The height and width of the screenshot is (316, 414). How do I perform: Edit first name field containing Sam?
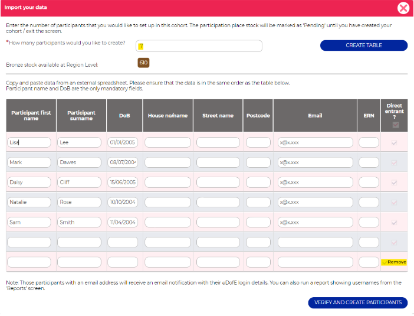coord(29,222)
